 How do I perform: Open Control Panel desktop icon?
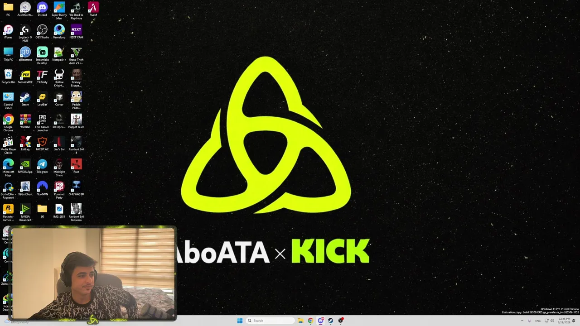coord(8,101)
